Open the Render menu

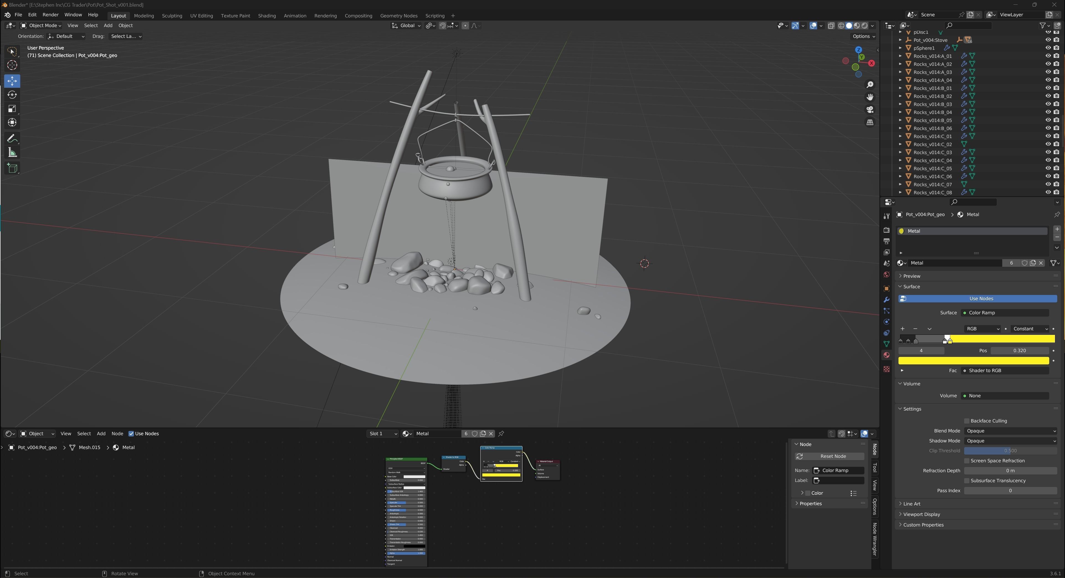coord(50,14)
